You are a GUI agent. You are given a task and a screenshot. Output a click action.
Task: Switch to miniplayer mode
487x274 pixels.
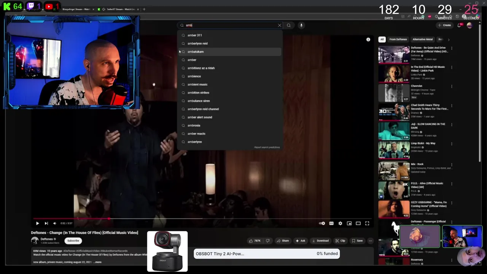(x=349, y=223)
